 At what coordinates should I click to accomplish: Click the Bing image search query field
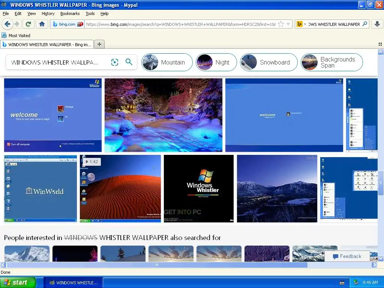pyautogui.click(x=54, y=63)
